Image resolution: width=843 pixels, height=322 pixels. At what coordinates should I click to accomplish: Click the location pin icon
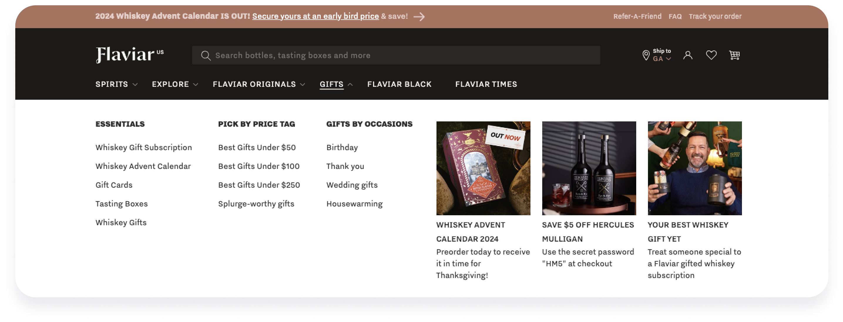pyautogui.click(x=646, y=55)
